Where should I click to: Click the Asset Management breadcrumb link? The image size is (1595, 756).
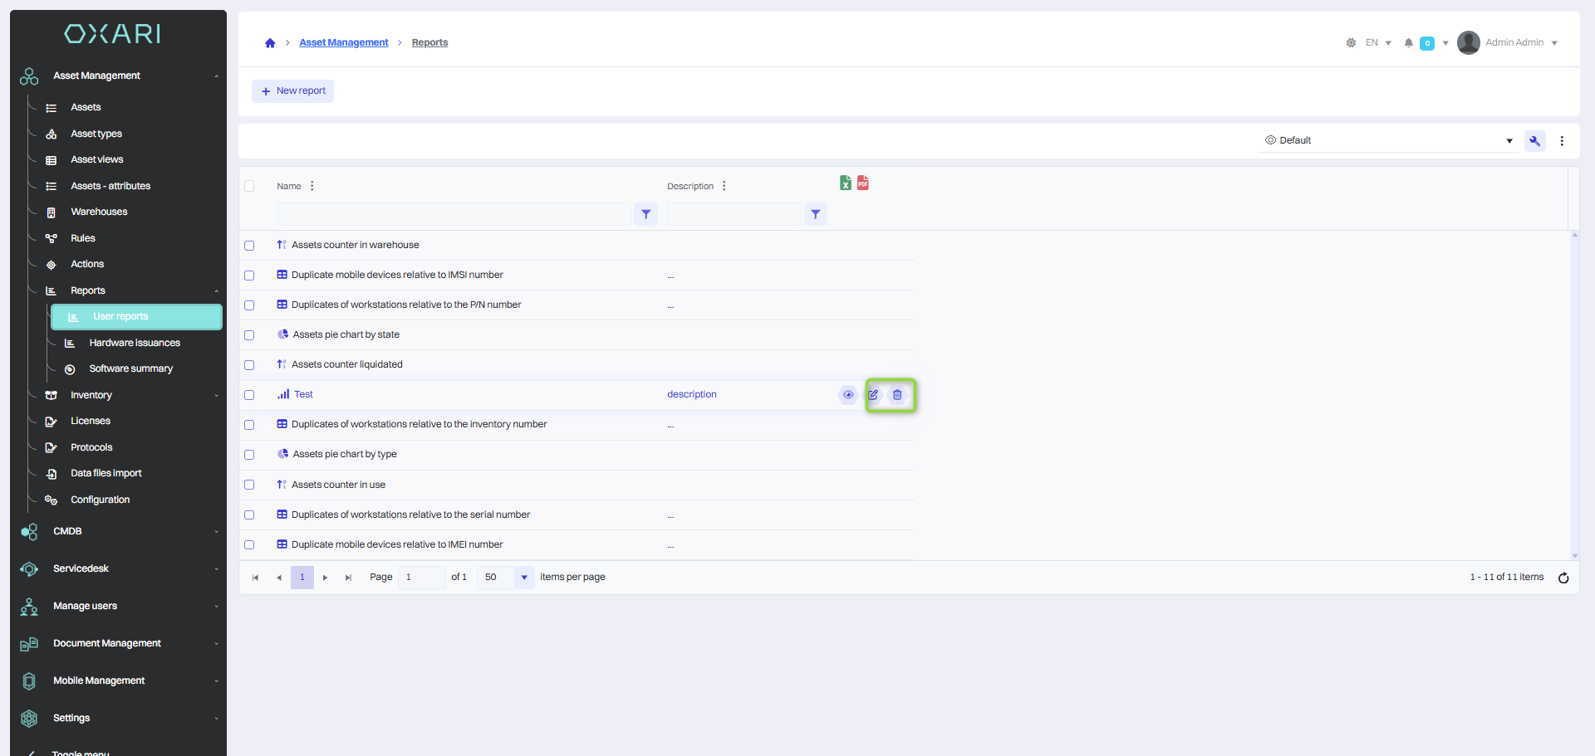[x=343, y=43]
